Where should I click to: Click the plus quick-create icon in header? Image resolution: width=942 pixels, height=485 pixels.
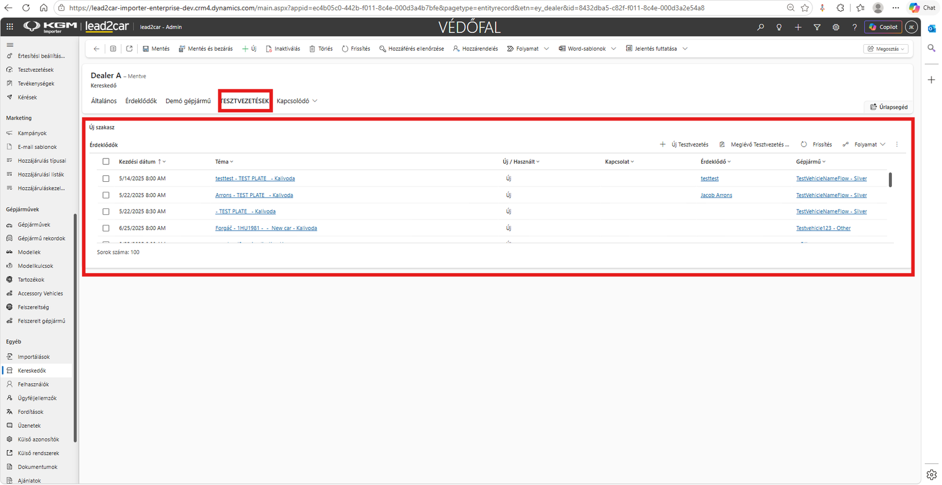tap(798, 27)
